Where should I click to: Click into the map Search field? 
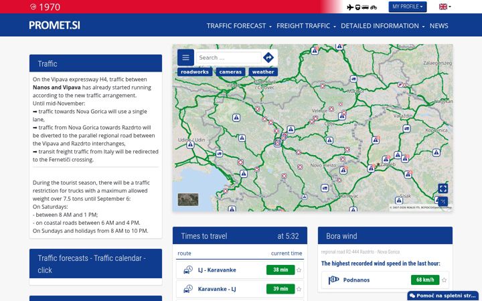229,58
